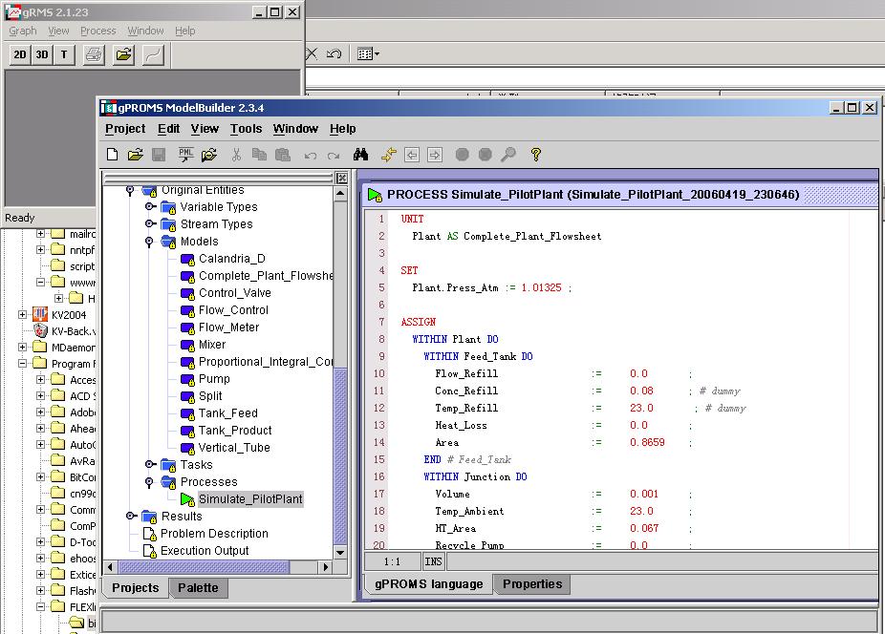Select the Flow_Meter model
The width and height of the screenshot is (885, 634).
click(x=228, y=328)
